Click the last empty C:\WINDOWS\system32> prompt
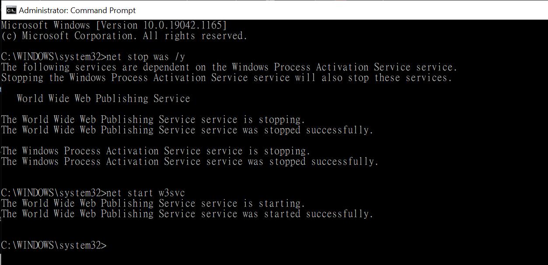This screenshot has width=548, height=265. point(54,245)
